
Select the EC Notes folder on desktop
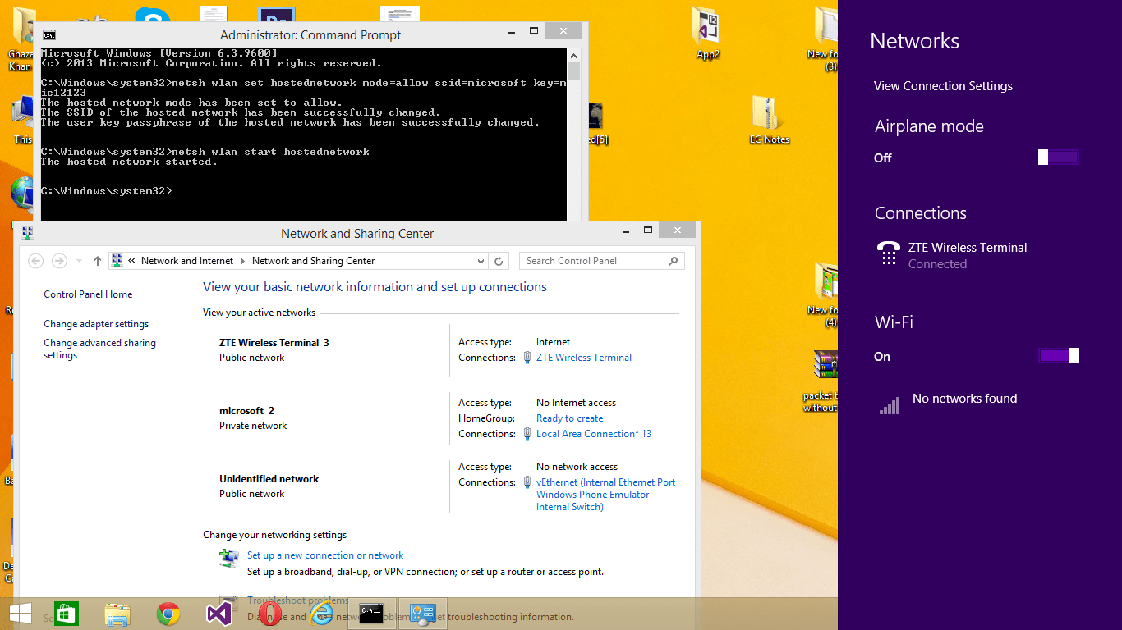(769, 120)
